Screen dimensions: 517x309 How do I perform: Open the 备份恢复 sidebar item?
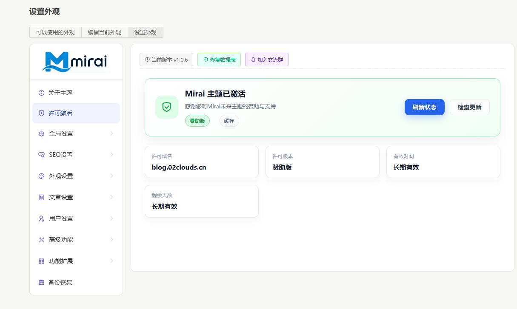pos(76,282)
